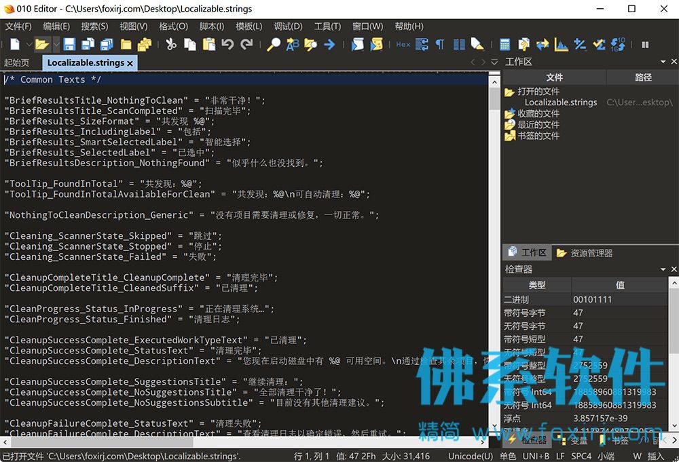The image size is (679, 462).
Task: Switch to the 起始页 tab
Action: point(17,62)
